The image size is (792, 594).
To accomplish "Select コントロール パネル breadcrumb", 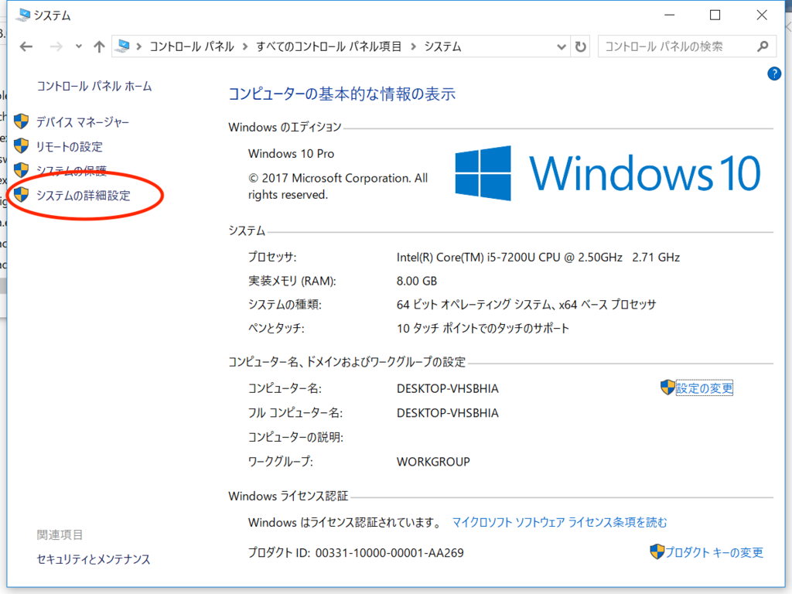I will click(192, 47).
